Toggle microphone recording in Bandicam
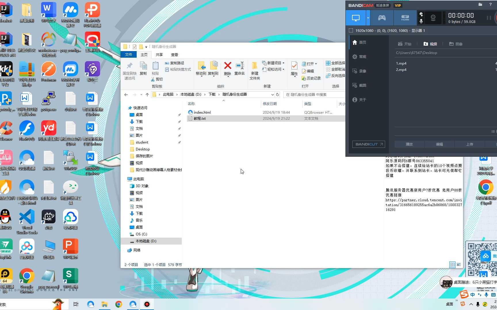The height and width of the screenshot is (310, 497). tap(421, 21)
